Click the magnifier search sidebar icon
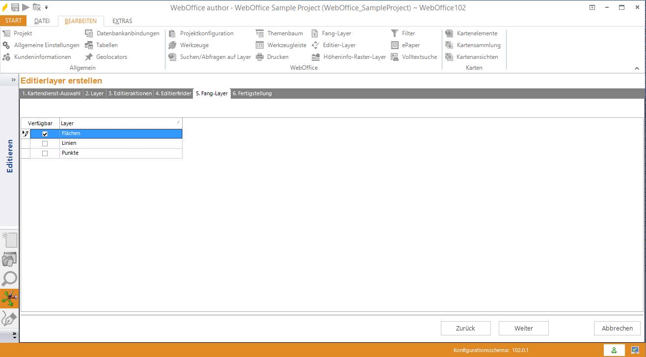Image resolution: width=646 pixels, height=357 pixels. pyautogui.click(x=9, y=279)
